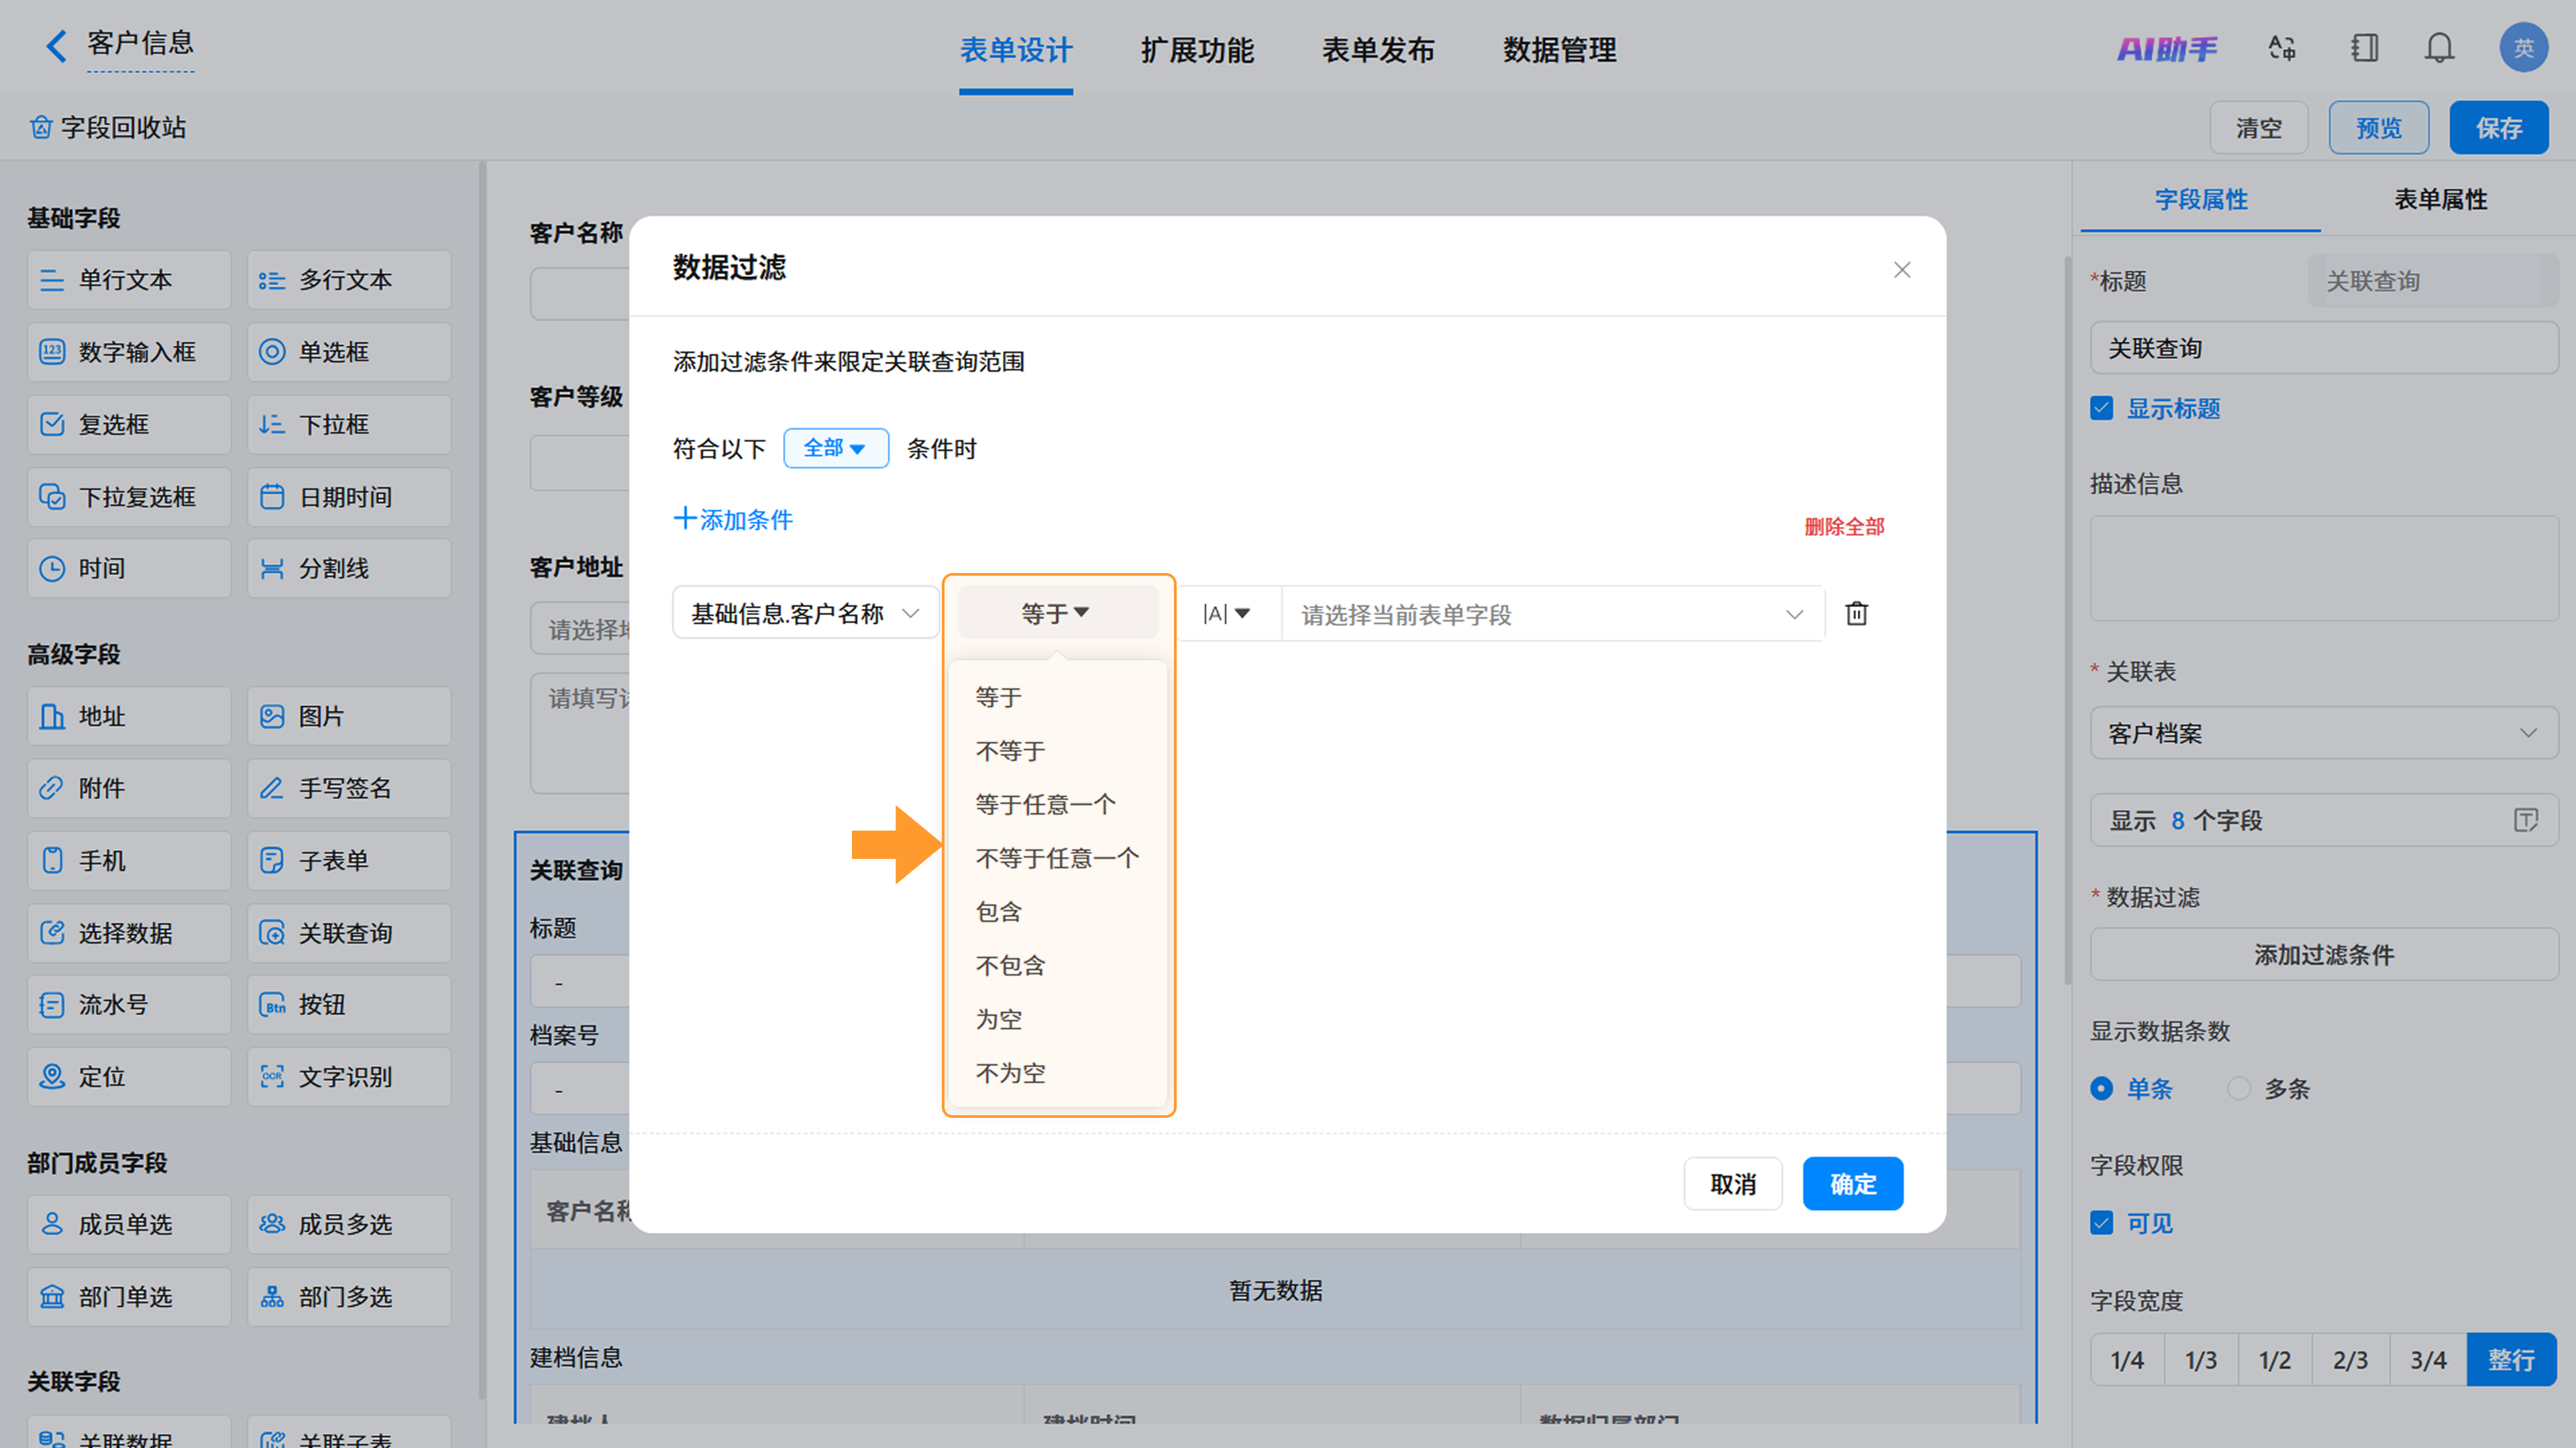Click the 描述信息 text area

tap(2323, 569)
